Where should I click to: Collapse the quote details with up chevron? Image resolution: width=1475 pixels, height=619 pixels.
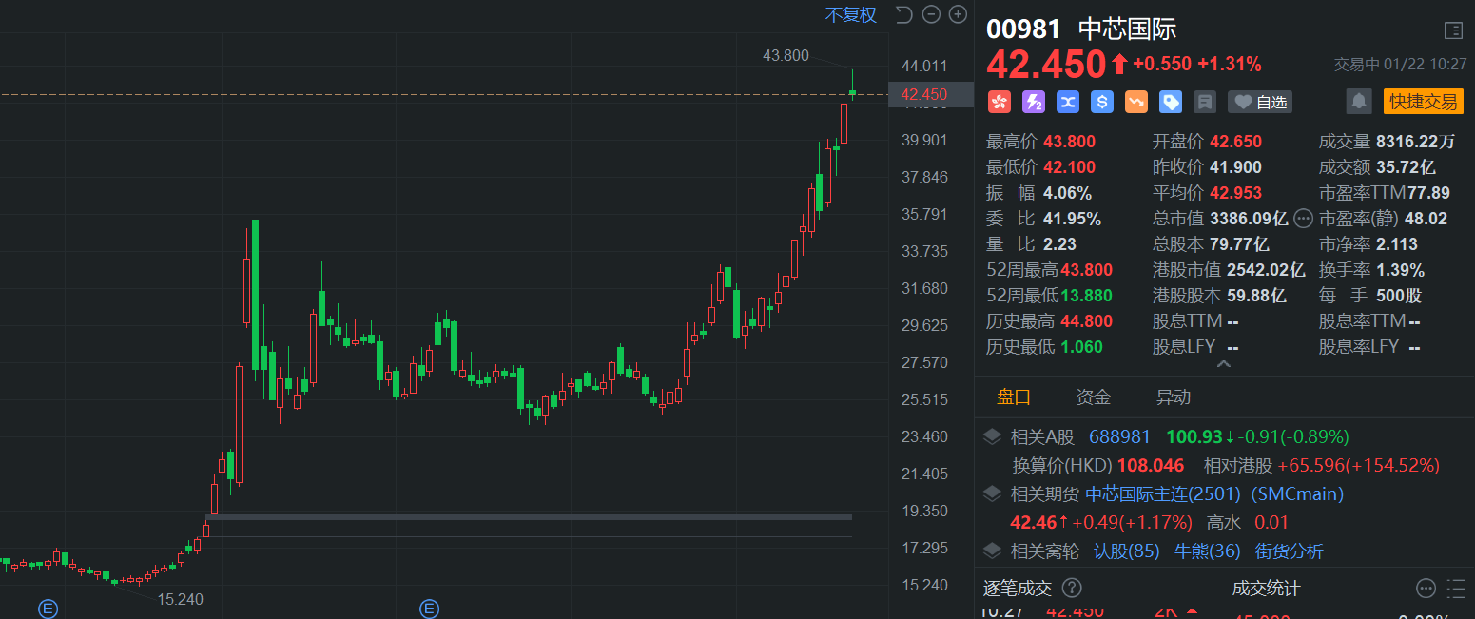pyautogui.click(x=1224, y=364)
